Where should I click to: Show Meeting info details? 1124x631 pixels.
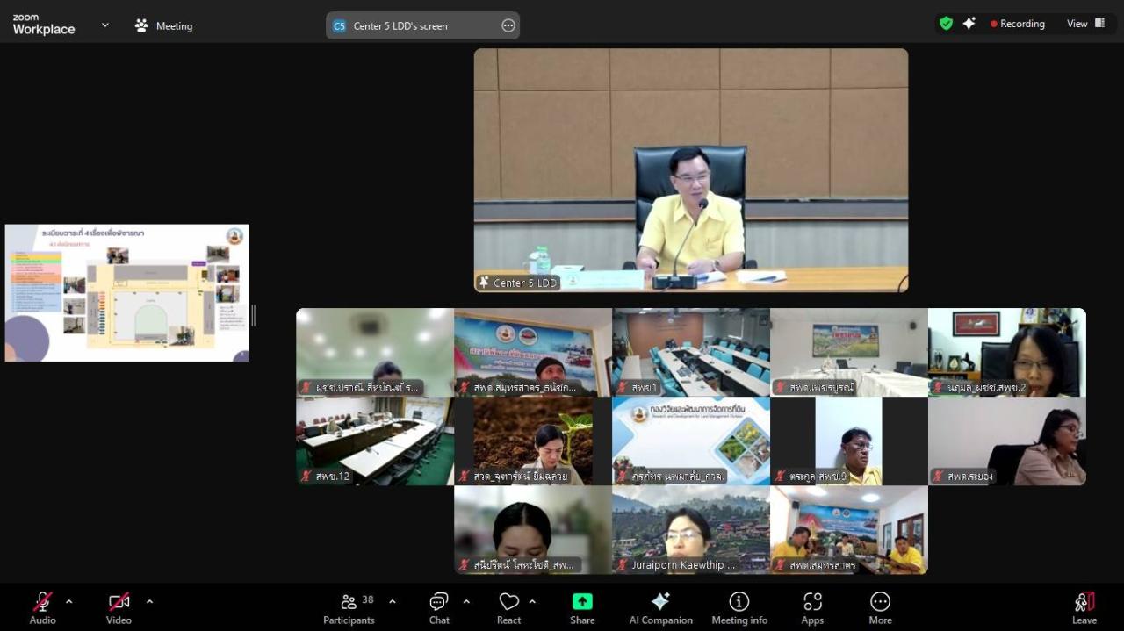click(739, 607)
